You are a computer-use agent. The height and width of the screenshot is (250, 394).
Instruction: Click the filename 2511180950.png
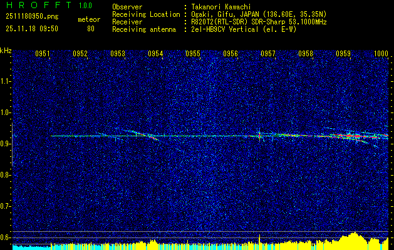32,16
